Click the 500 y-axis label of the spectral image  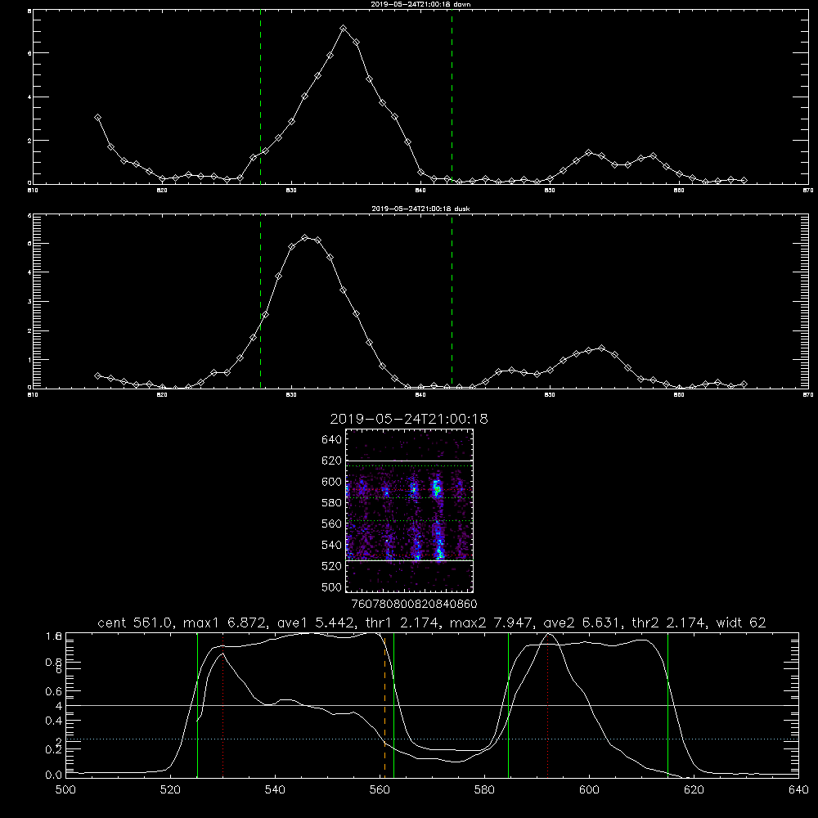click(x=332, y=587)
